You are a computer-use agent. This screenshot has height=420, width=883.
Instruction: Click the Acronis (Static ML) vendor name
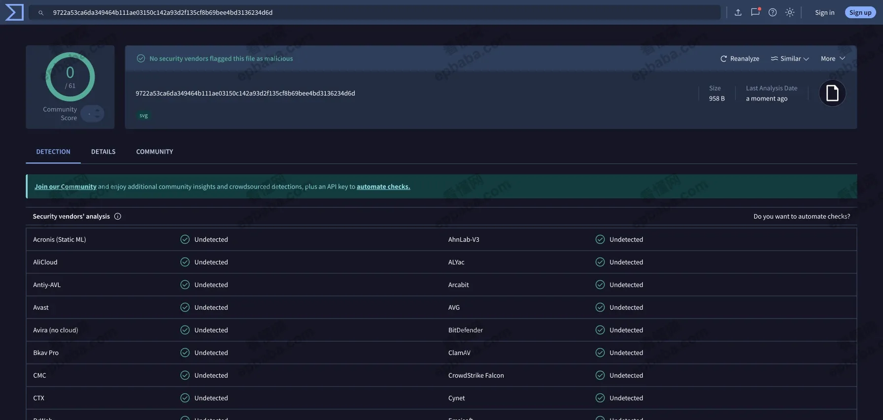pyautogui.click(x=60, y=239)
